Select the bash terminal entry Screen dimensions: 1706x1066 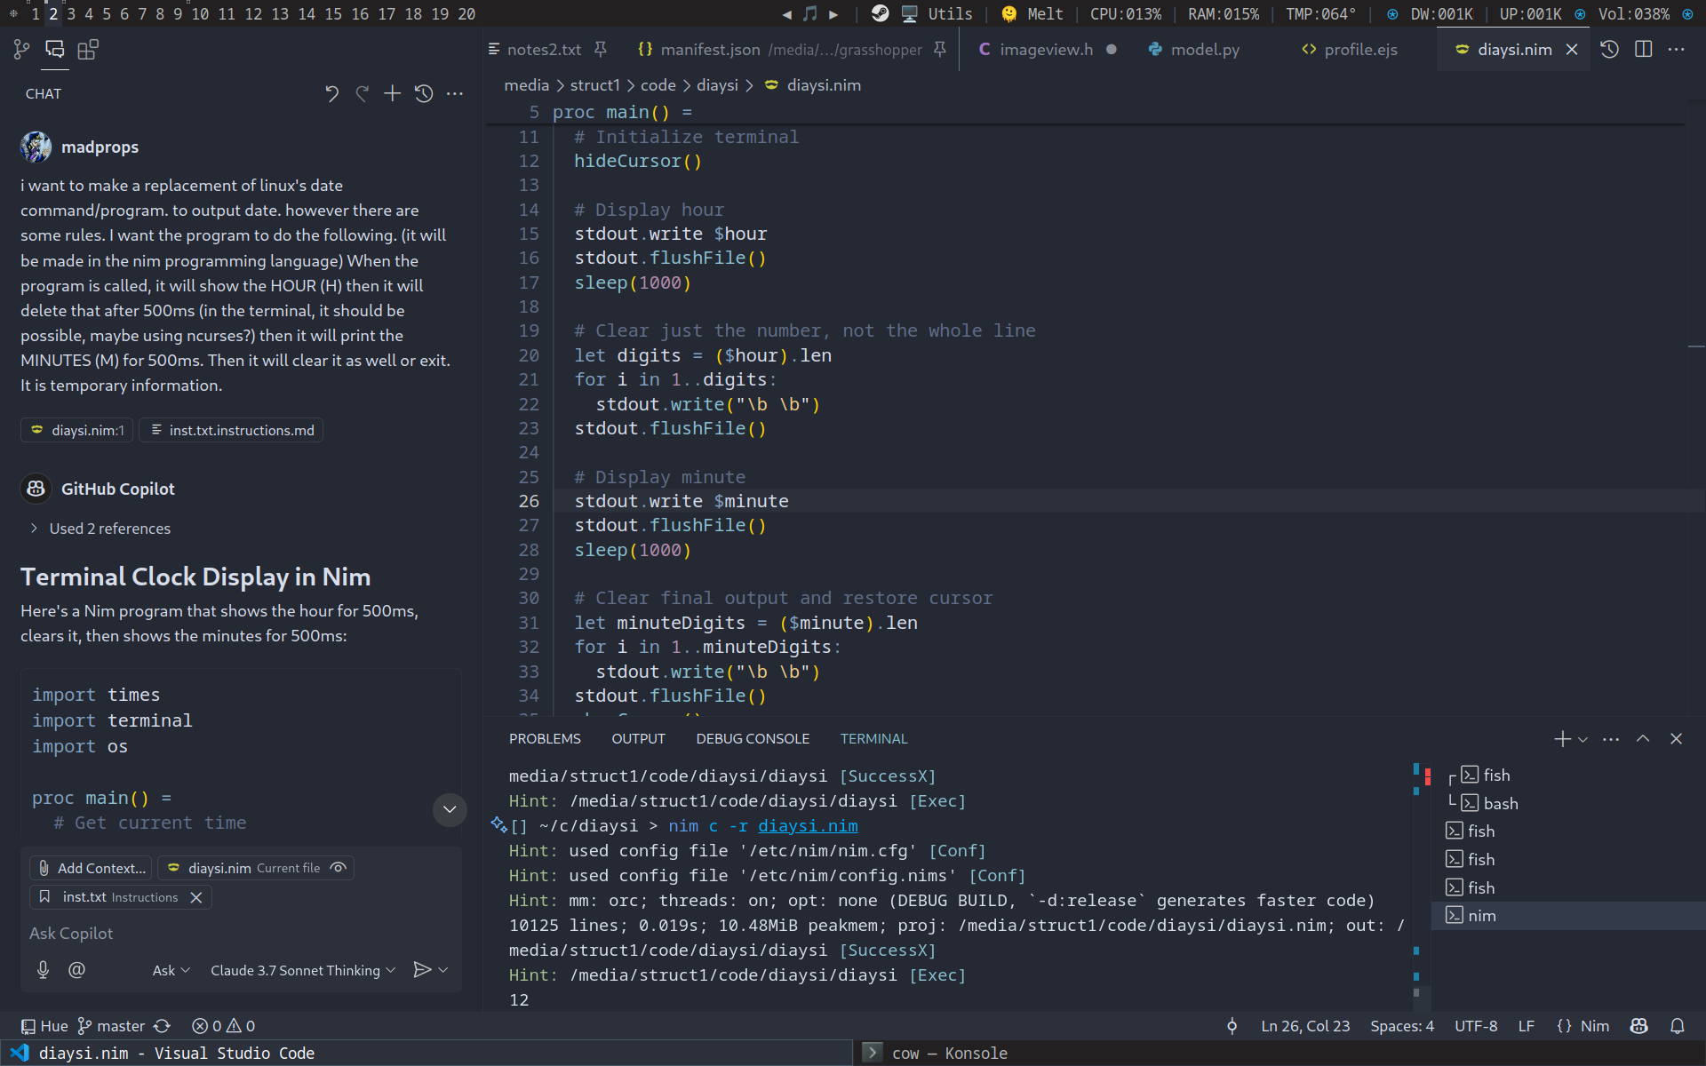coord(1568,804)
